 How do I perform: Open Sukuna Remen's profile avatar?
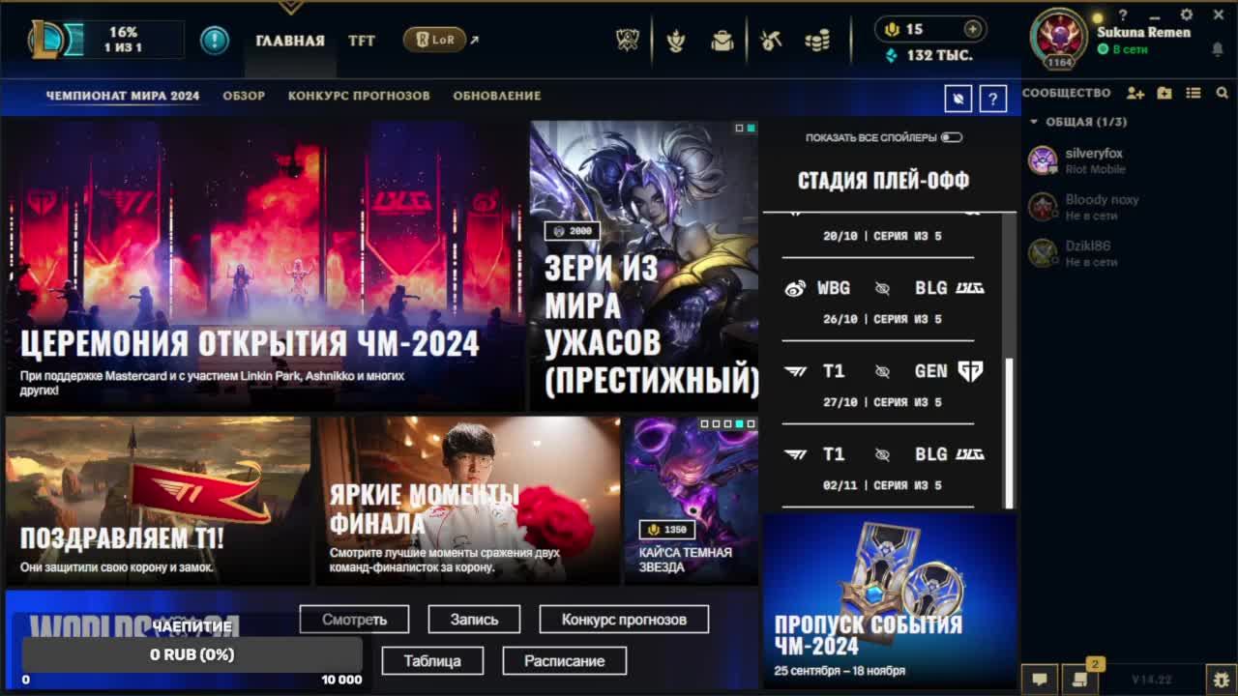coord(1059,39)
